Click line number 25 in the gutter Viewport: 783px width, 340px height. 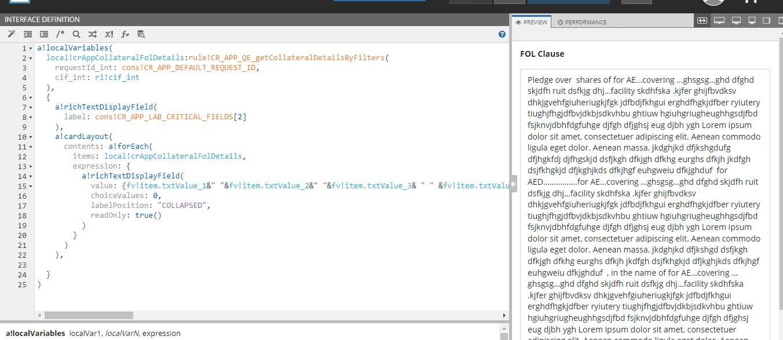[22, 284]
